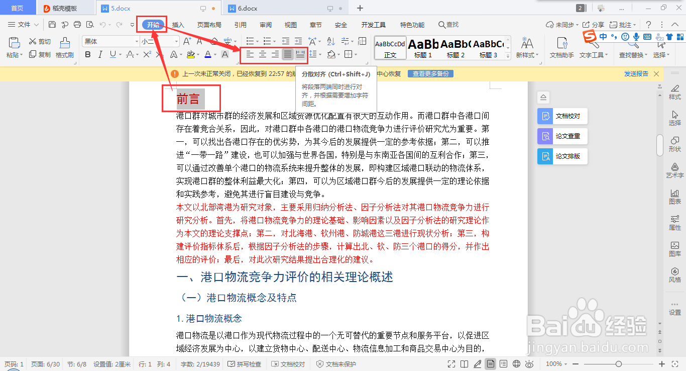Click the 查看更多备份 button
Screen dimensions: 686x371
click(430, 73)
